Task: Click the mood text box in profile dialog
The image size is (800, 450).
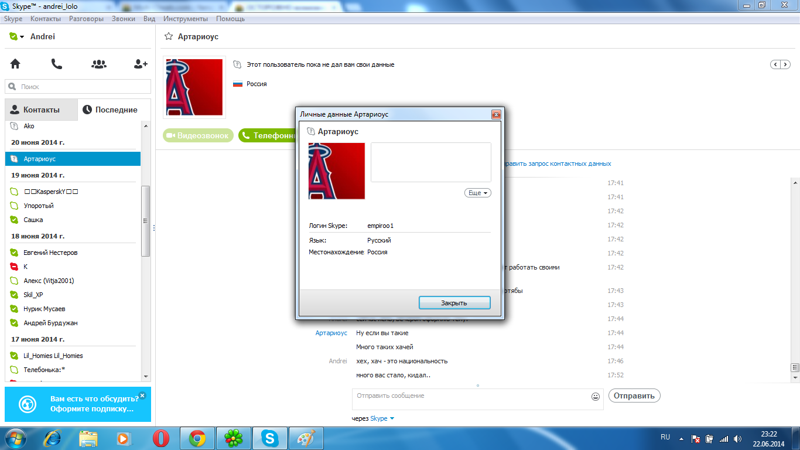Action: pos(431,162)
